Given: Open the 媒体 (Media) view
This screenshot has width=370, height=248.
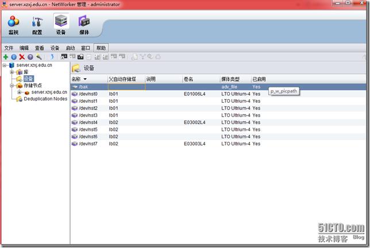Looking at the screenshot, I should [84, 25].
